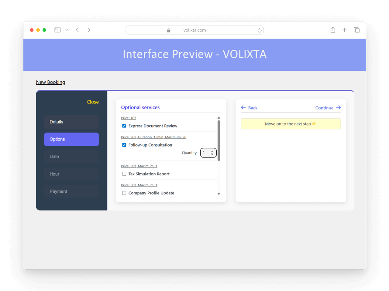This screenshot has height=291, width=389.
Task: Click scroll-up arrow of services list
Action: (x=219, y=118)
